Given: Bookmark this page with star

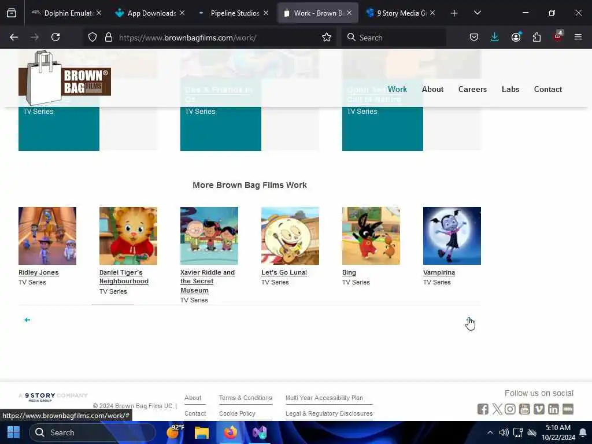Looking at the screenshot, I should [x=327, y=37].
